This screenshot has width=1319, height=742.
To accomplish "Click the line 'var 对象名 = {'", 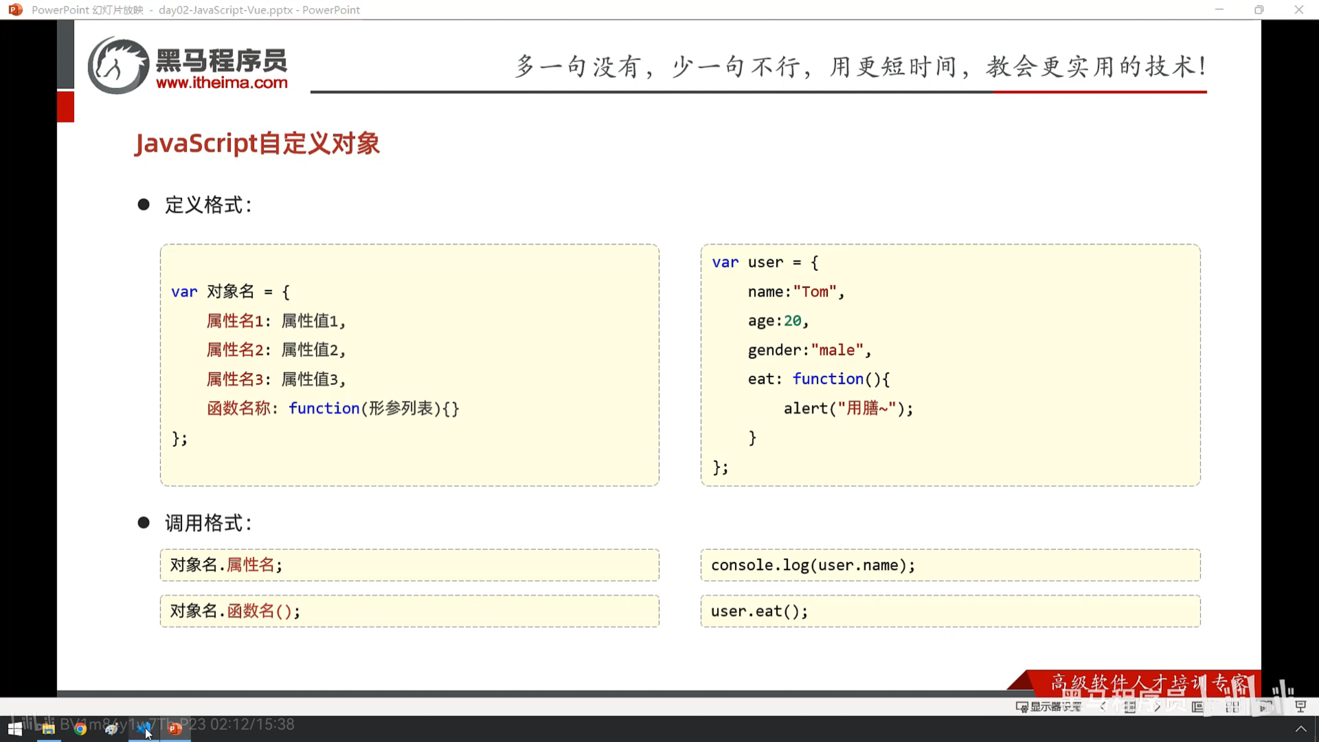I will tap(230, 292).
